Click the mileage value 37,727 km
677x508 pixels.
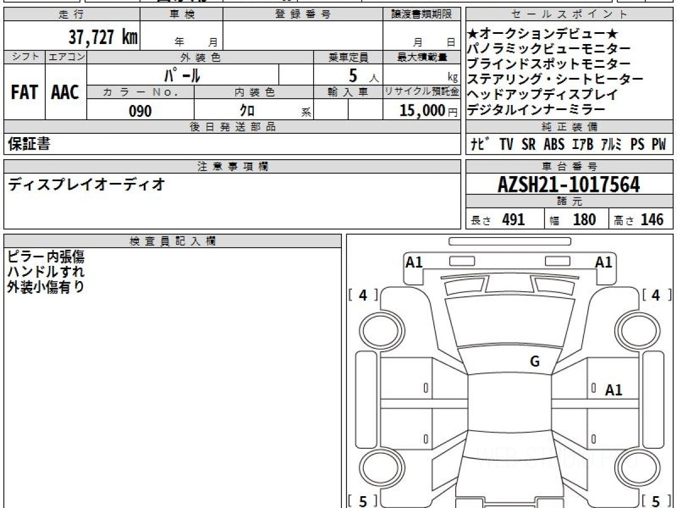pos(103,37)
